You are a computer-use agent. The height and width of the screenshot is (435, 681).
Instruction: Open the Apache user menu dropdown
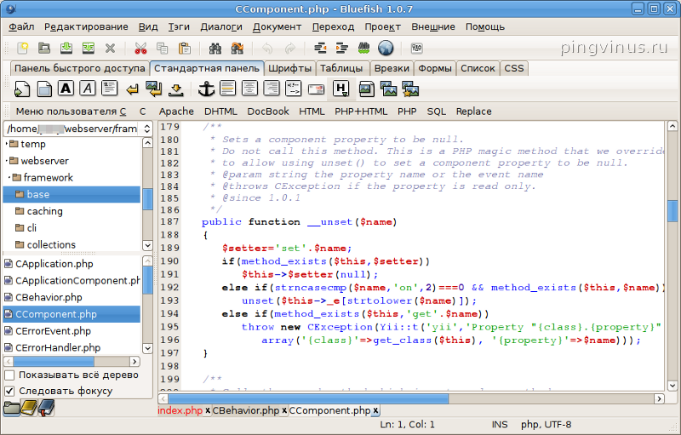click(x=176, y=112)
